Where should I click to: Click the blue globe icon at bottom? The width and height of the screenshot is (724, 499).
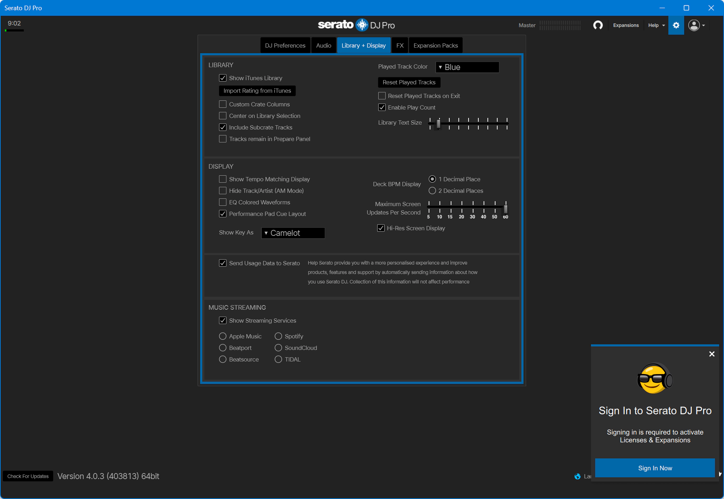pyautogui.click(x=577, y=476)
